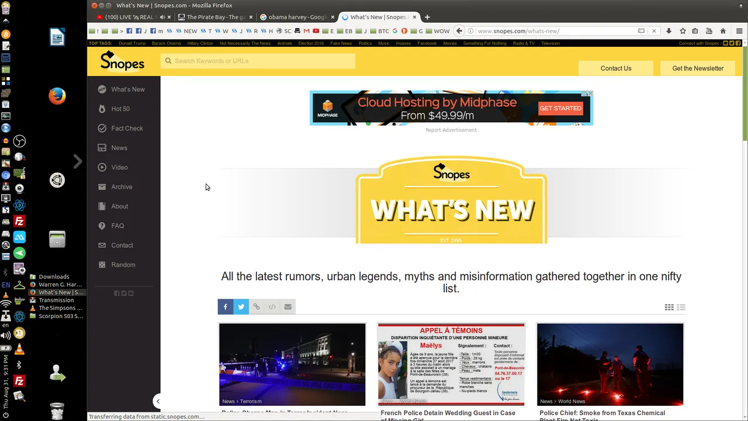This screenshot has width=748, height=421.
Task: Open the Firefox hamburger menu
Action: pyautogui.click(x=739, y=31)
